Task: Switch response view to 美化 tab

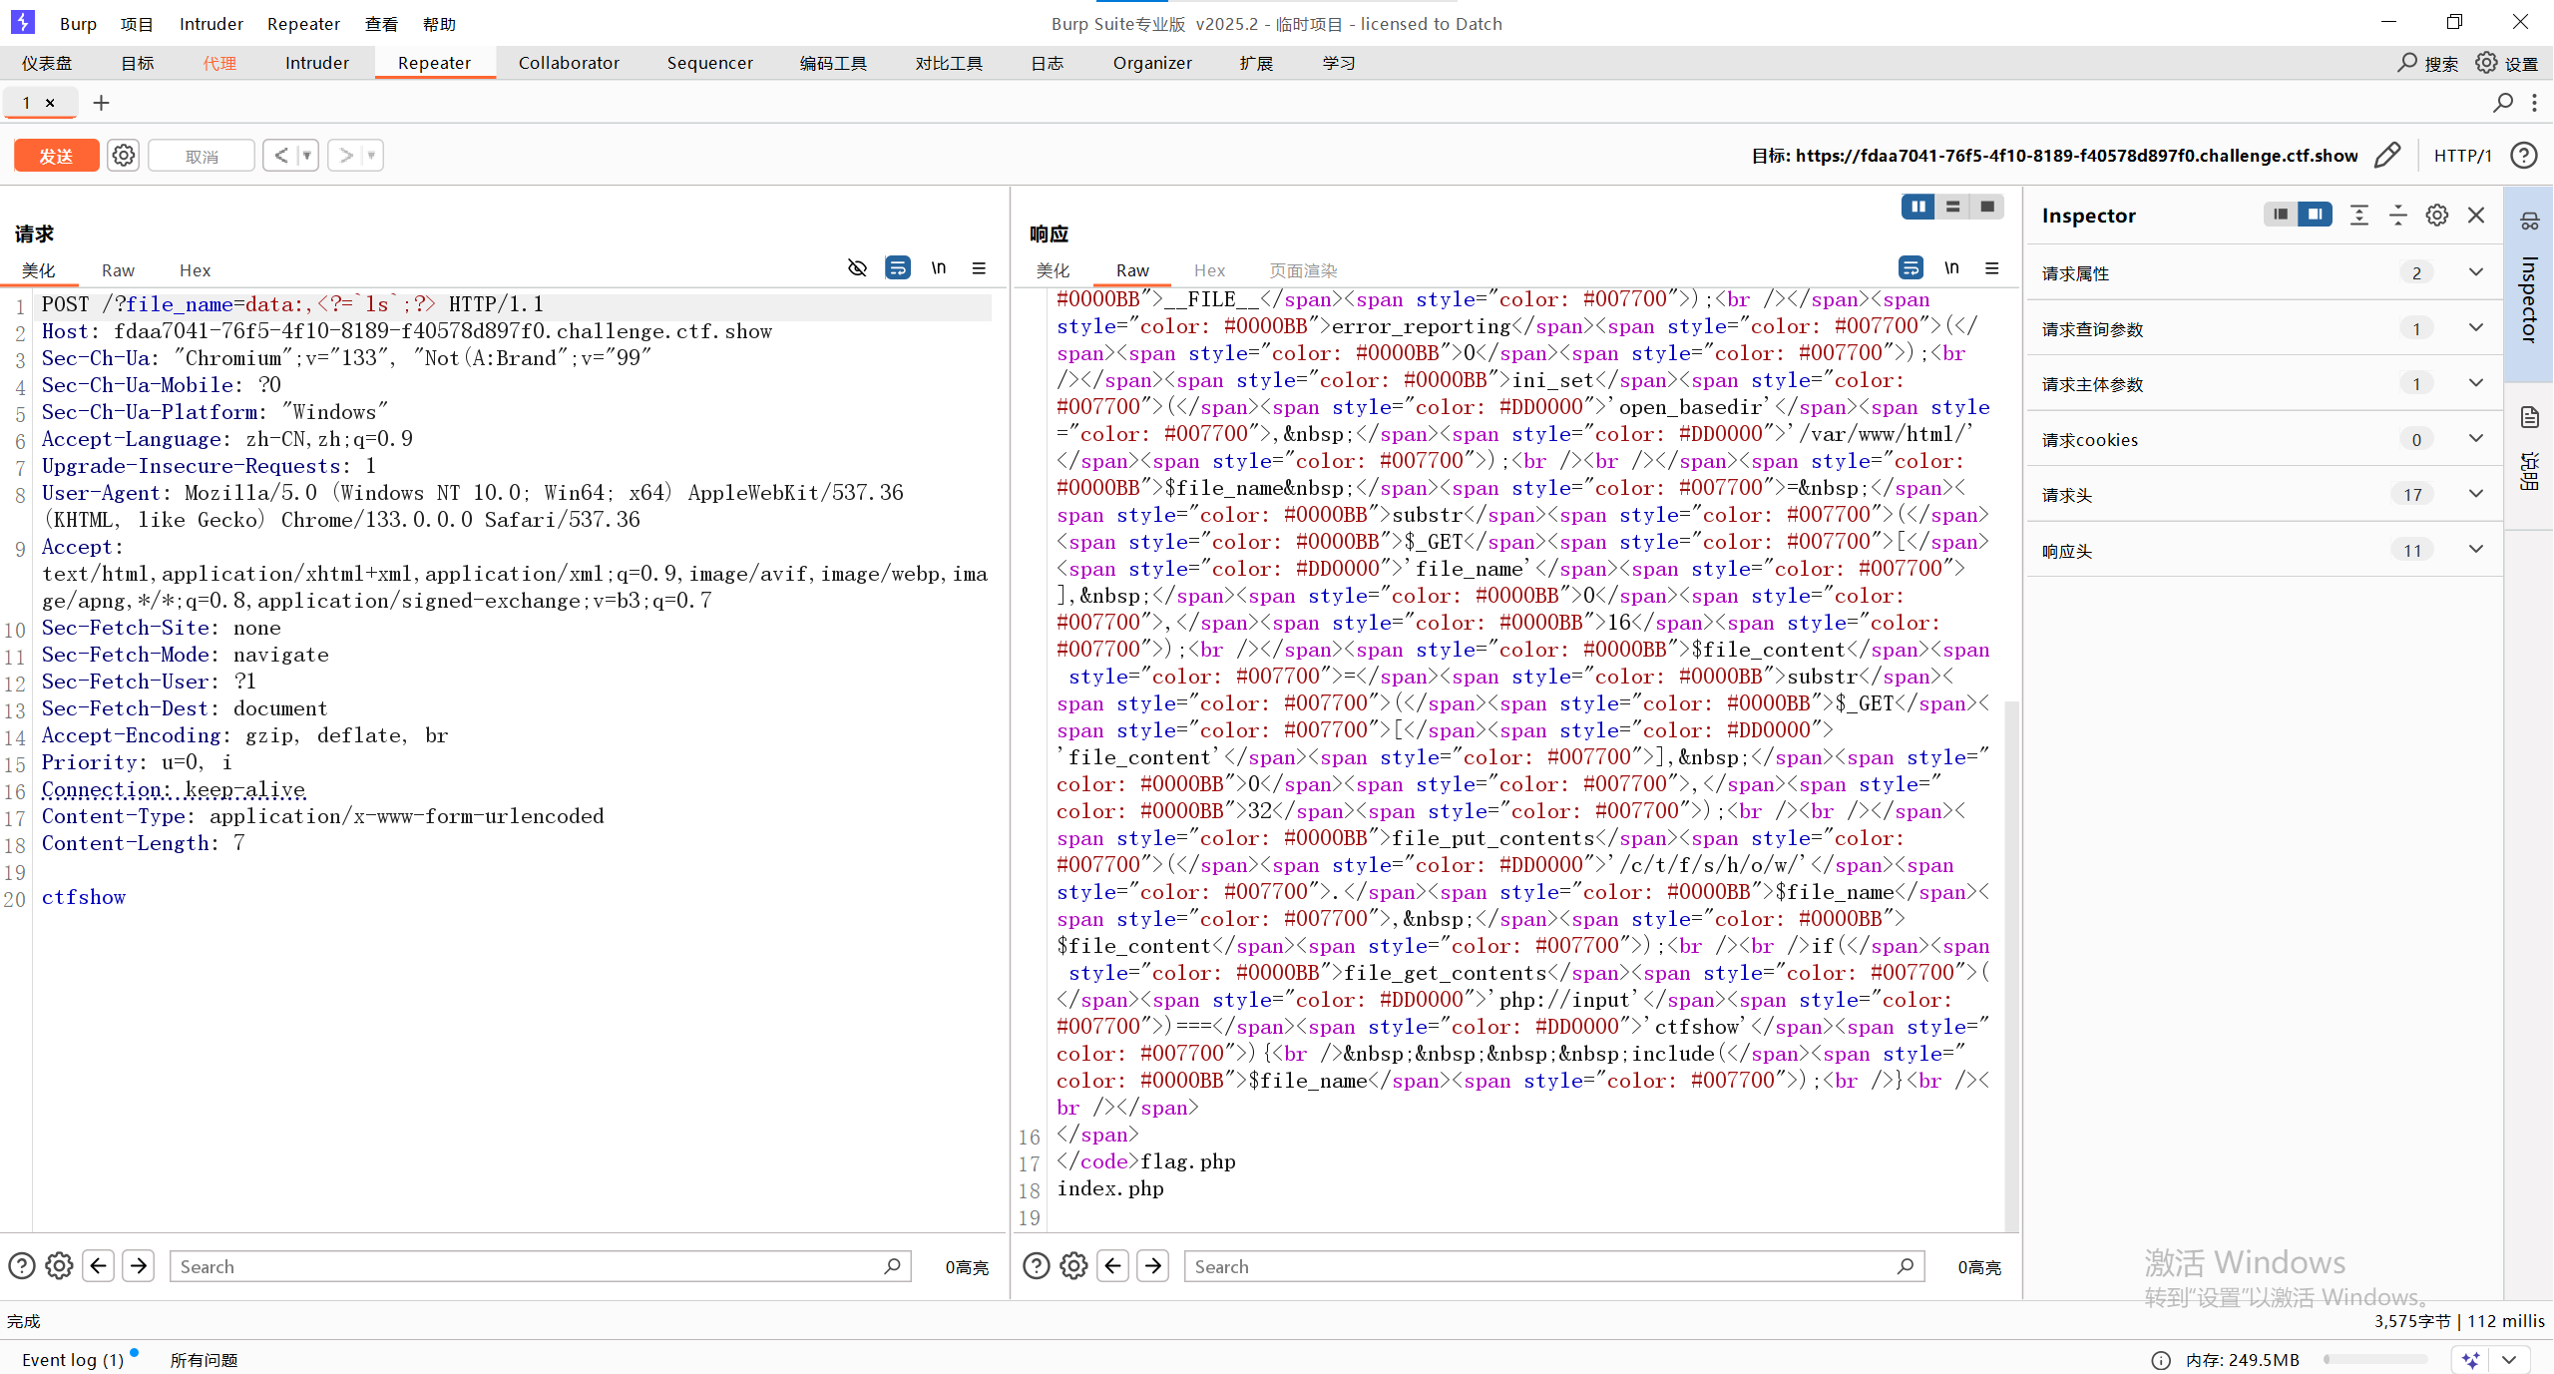Action: coord(1053,270)
